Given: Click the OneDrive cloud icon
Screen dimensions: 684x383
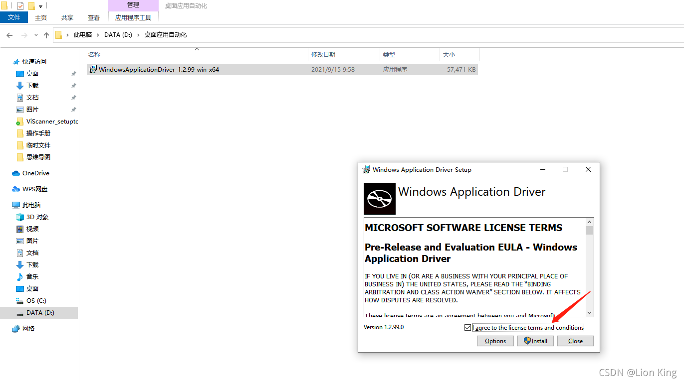Looking at the screenshot, I should click(16, 173).
